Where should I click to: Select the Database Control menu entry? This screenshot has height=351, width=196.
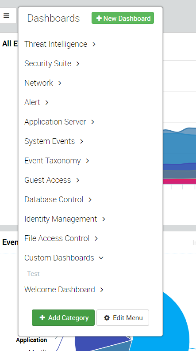(x=54, y=200)
